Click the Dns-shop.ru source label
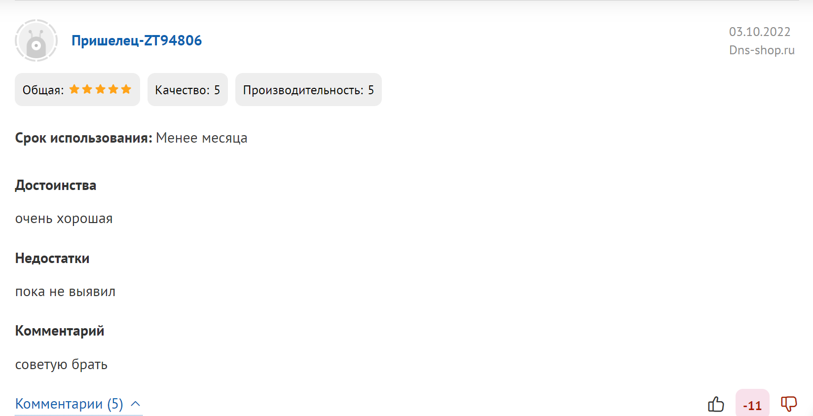 [762, 50]
